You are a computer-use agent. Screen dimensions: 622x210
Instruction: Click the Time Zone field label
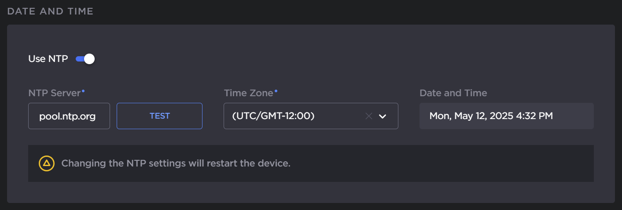click(x=248, y=93)
